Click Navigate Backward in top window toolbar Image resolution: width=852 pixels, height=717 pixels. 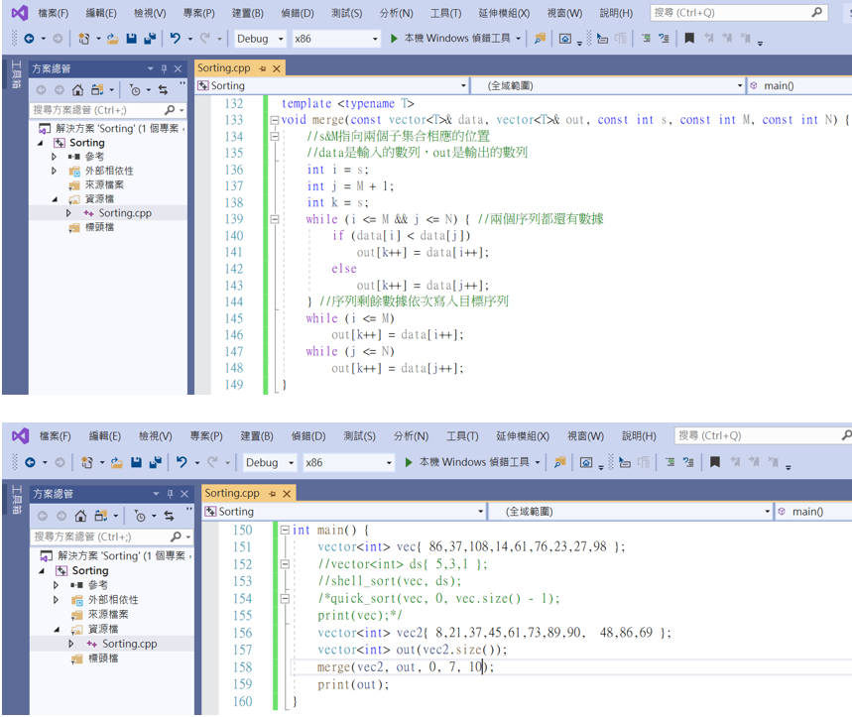[x=29, y=39]
